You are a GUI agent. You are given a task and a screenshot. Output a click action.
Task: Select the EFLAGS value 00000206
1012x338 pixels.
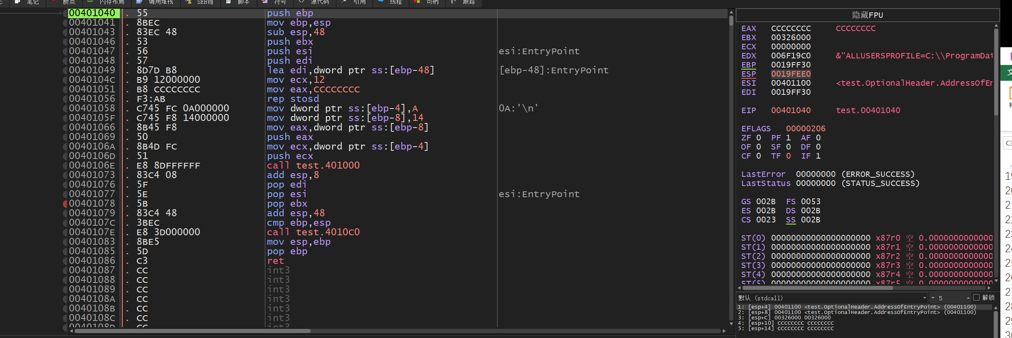click(806, 129)
